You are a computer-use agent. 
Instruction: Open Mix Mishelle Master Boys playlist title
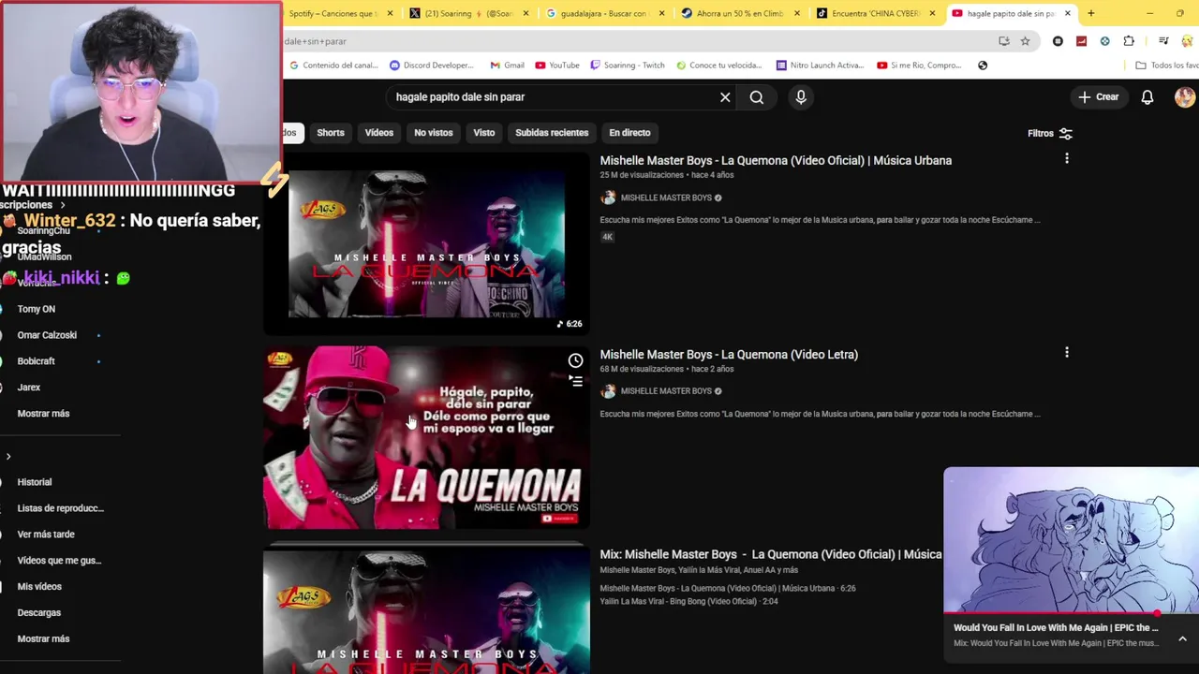click(x=771, y=554)
